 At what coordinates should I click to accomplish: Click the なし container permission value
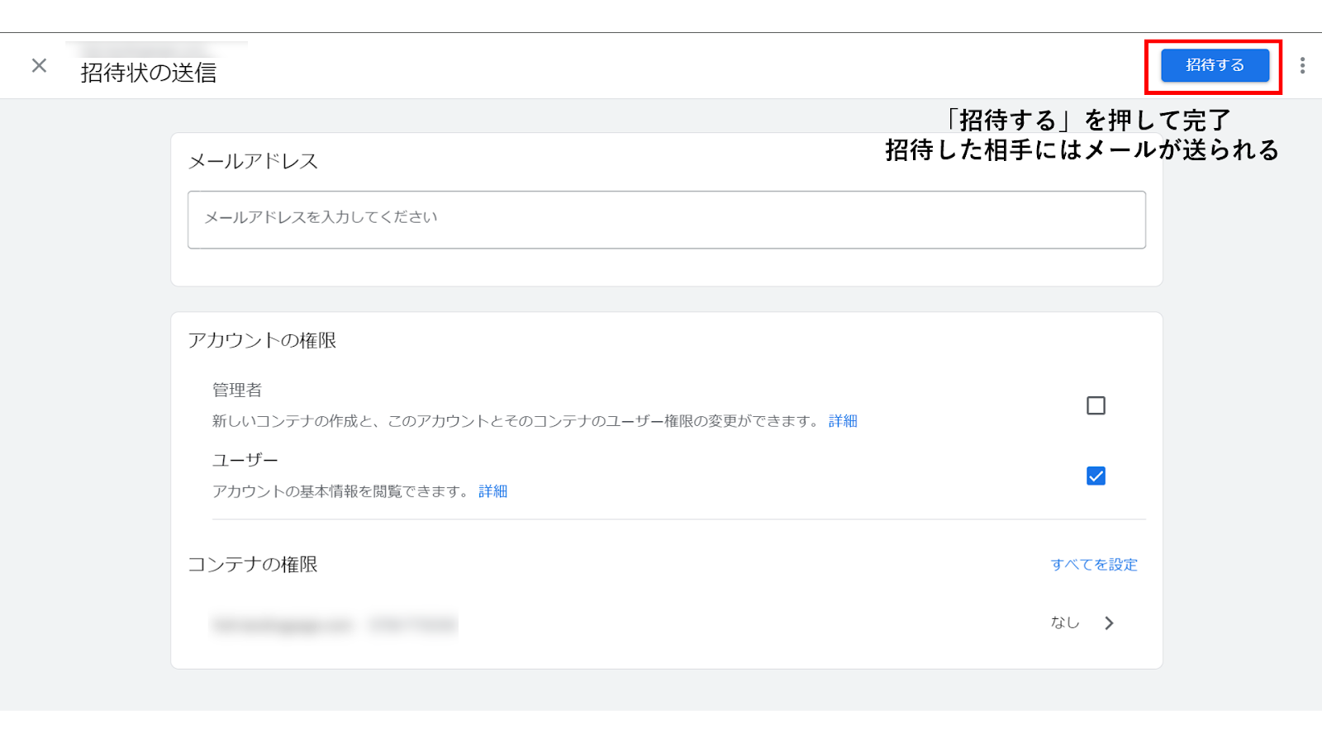(x=1065, y=623)
